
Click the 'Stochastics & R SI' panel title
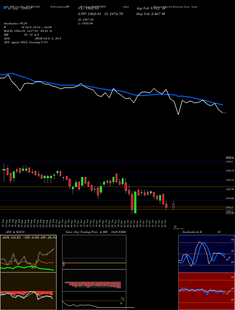pos(201,232)
